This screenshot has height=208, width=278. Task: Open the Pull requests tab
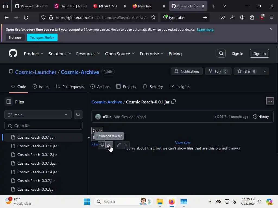(x=69, y=87)
